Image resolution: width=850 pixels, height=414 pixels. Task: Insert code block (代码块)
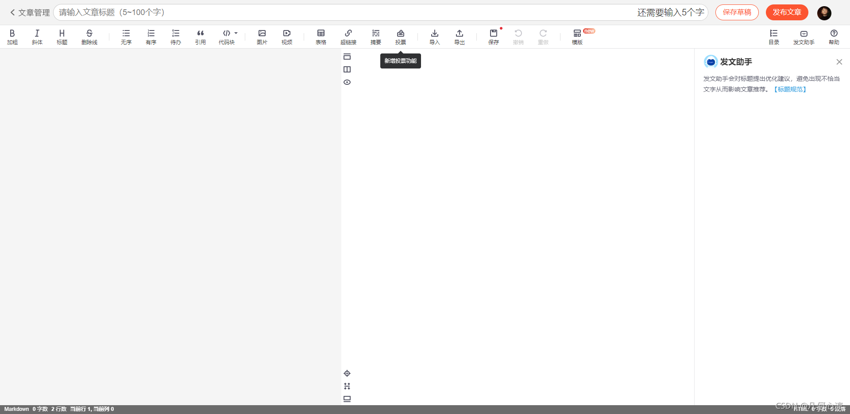pos(226,37)
